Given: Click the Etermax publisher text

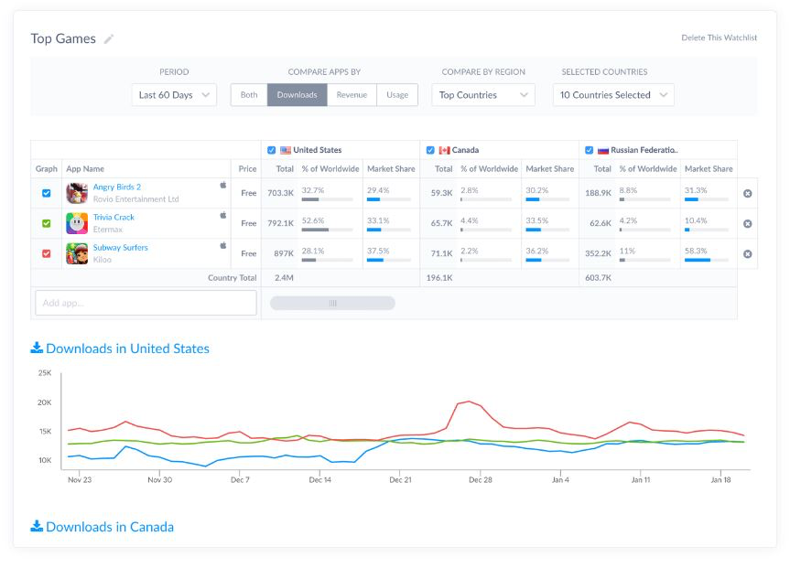Looking at the screenshot, I should coord(108,229).
